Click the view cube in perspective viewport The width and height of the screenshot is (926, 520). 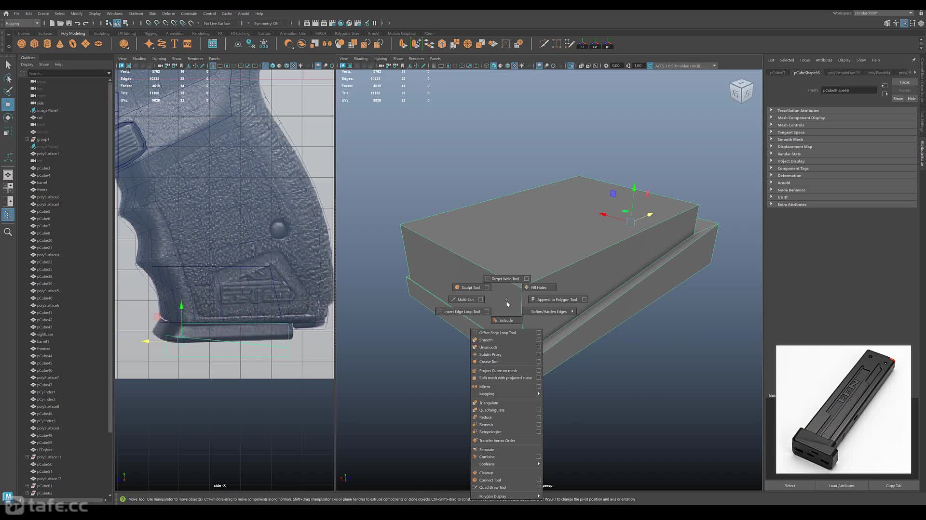point(741,91)
